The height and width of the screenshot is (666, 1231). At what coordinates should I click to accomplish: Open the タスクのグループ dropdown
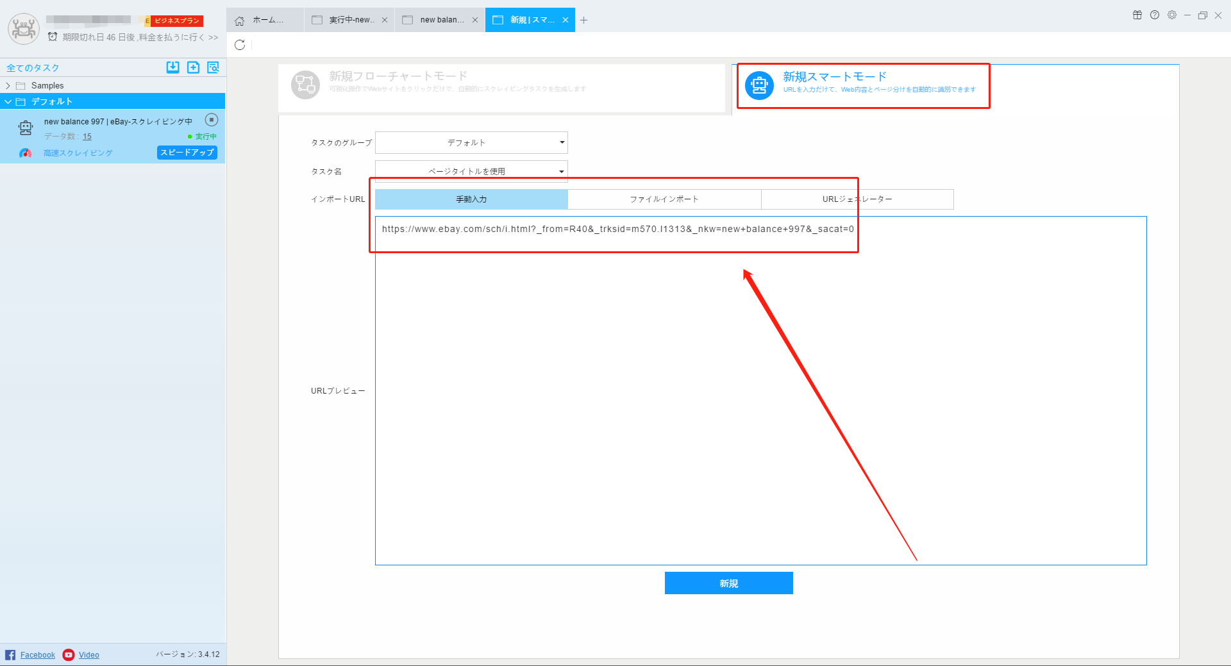click(471, 142)
